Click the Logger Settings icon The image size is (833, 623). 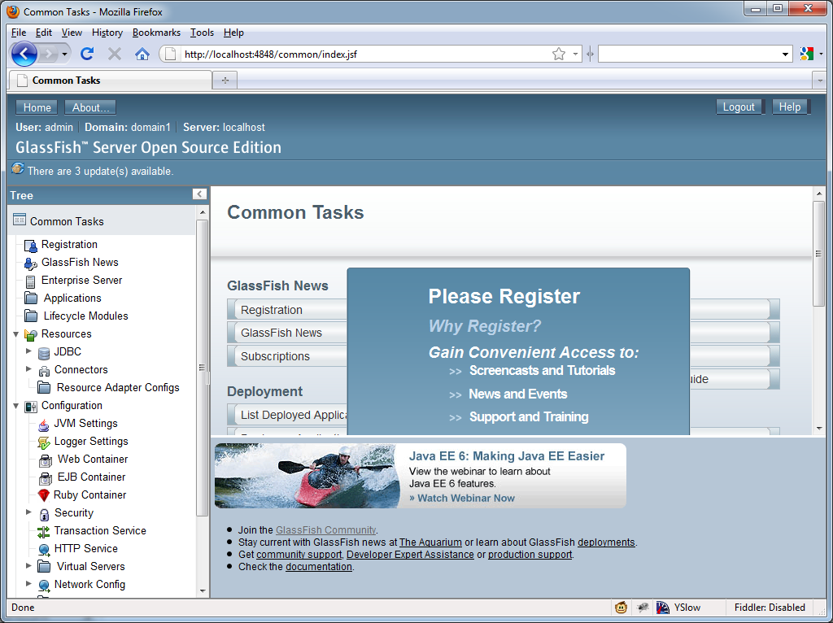44,442
